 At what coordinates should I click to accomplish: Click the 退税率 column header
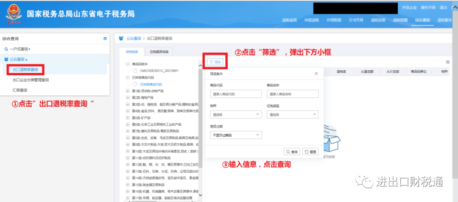click(x=341, y=72)
